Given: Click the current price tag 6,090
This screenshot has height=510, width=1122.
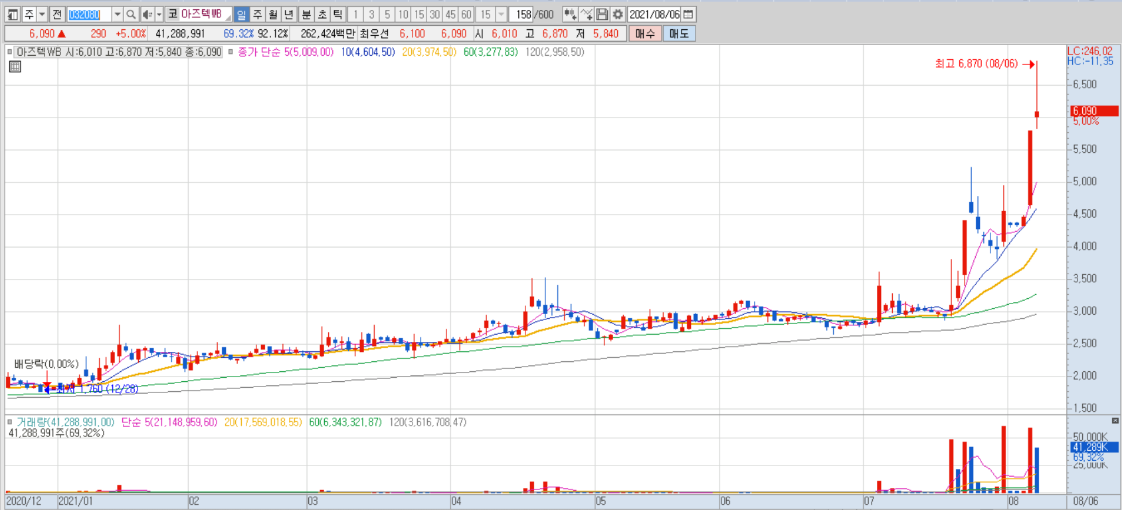Looking at the screenshot, I should click(1094, 111).
